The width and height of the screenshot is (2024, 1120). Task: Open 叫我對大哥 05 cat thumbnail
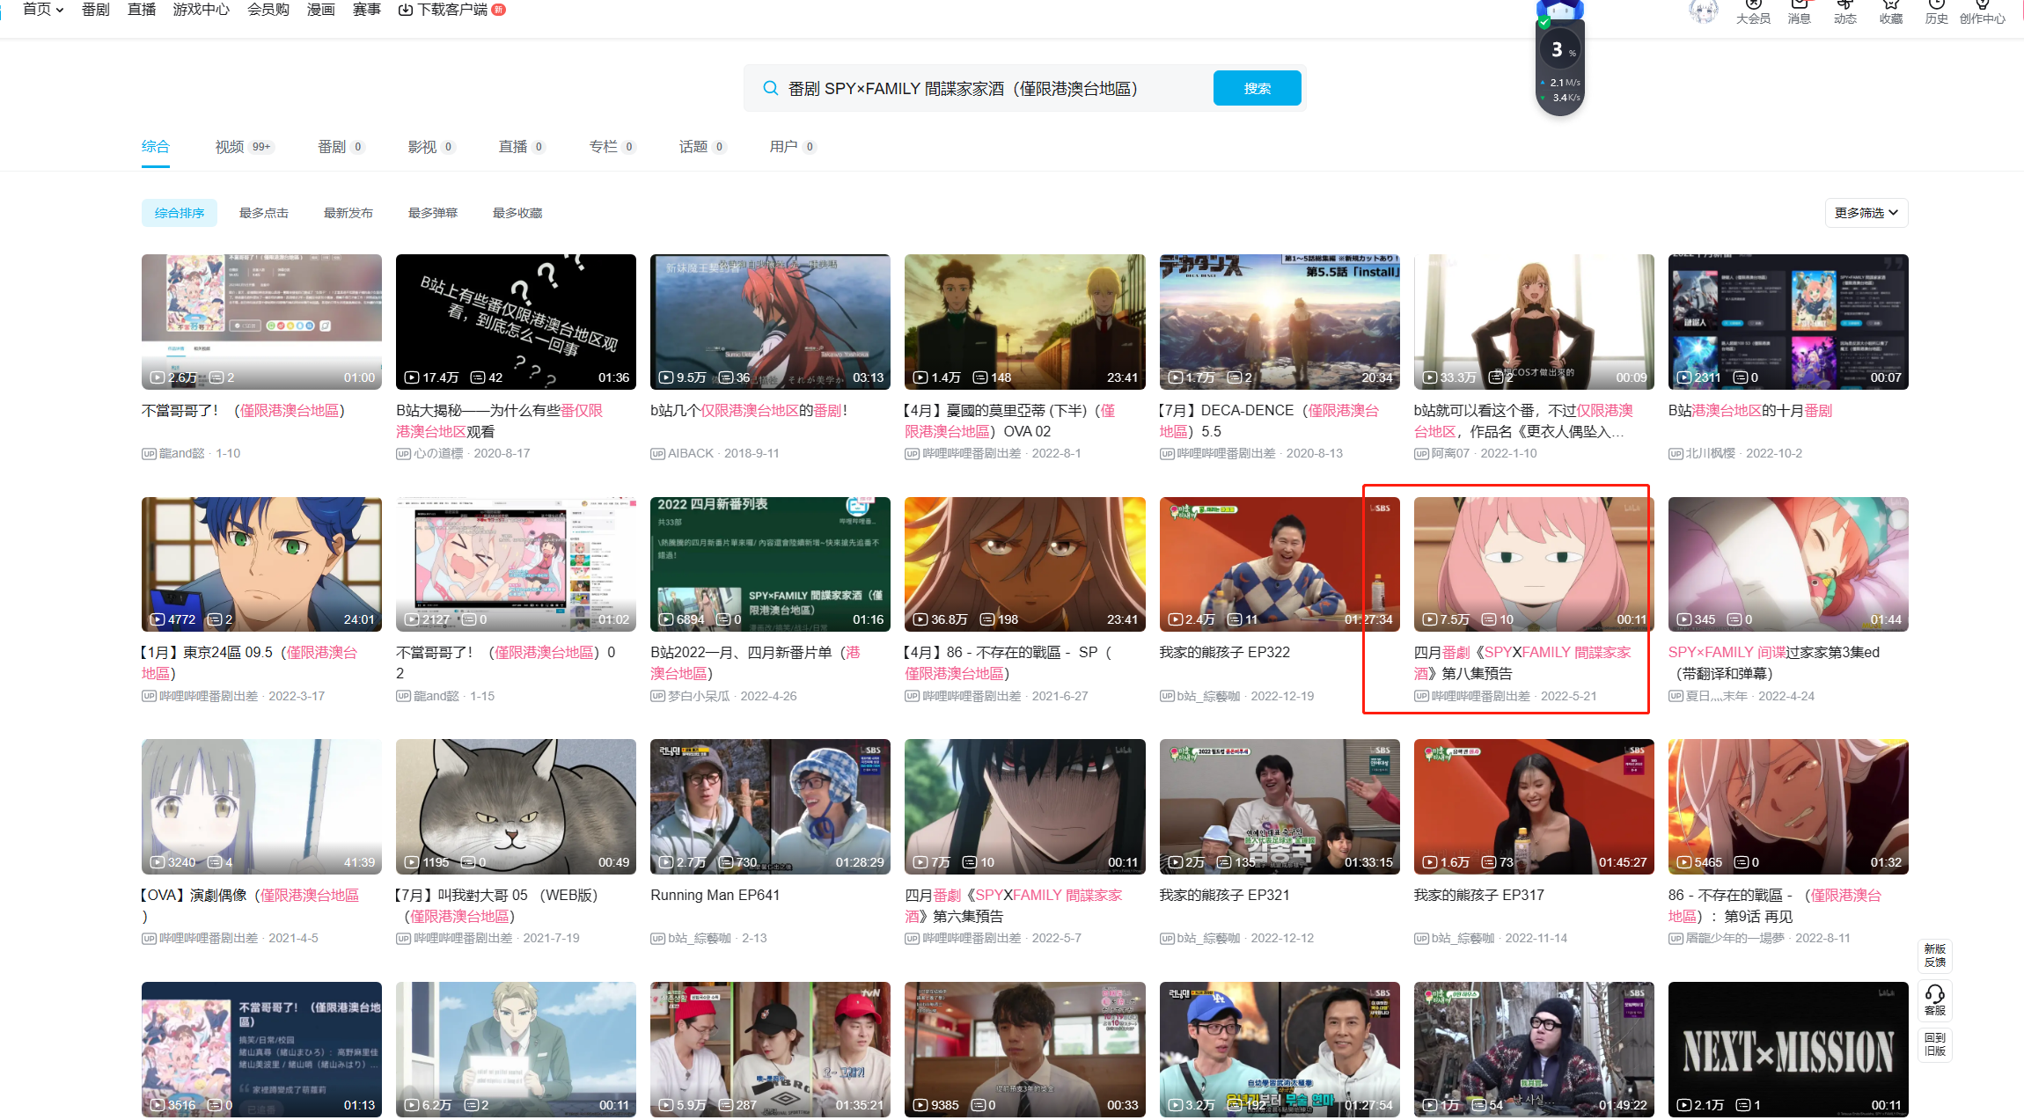click(516, 807)
